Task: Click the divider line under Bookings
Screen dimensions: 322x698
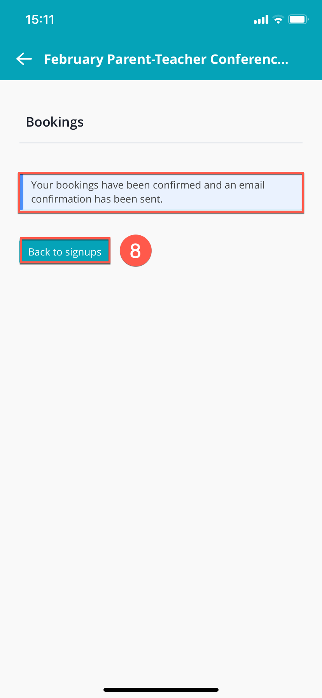Action: (x=161, y=143)
